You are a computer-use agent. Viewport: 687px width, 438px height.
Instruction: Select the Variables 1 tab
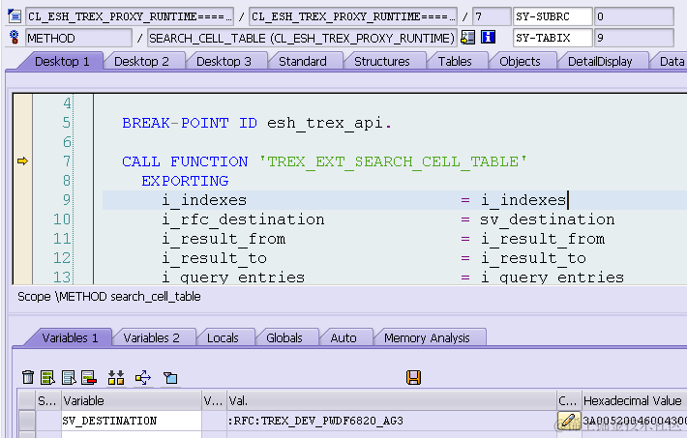tap(70, 337)
